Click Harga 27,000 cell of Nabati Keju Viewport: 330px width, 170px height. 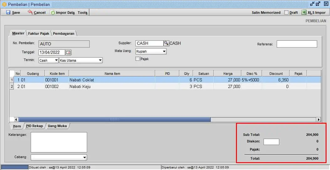tap(228, 86)
